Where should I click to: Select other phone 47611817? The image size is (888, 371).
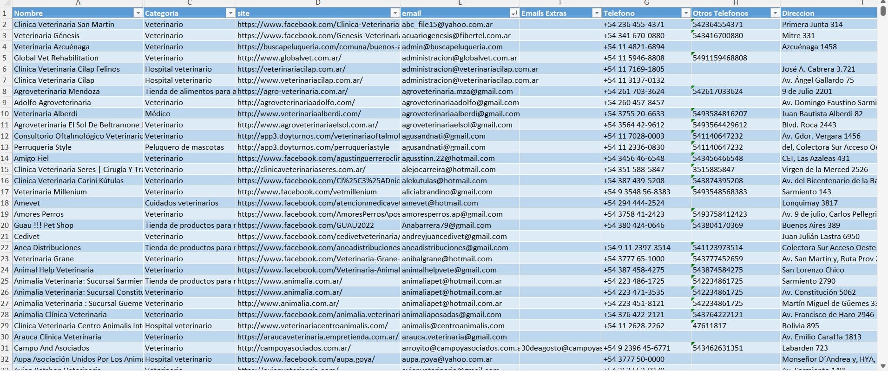tap(736, 325)
